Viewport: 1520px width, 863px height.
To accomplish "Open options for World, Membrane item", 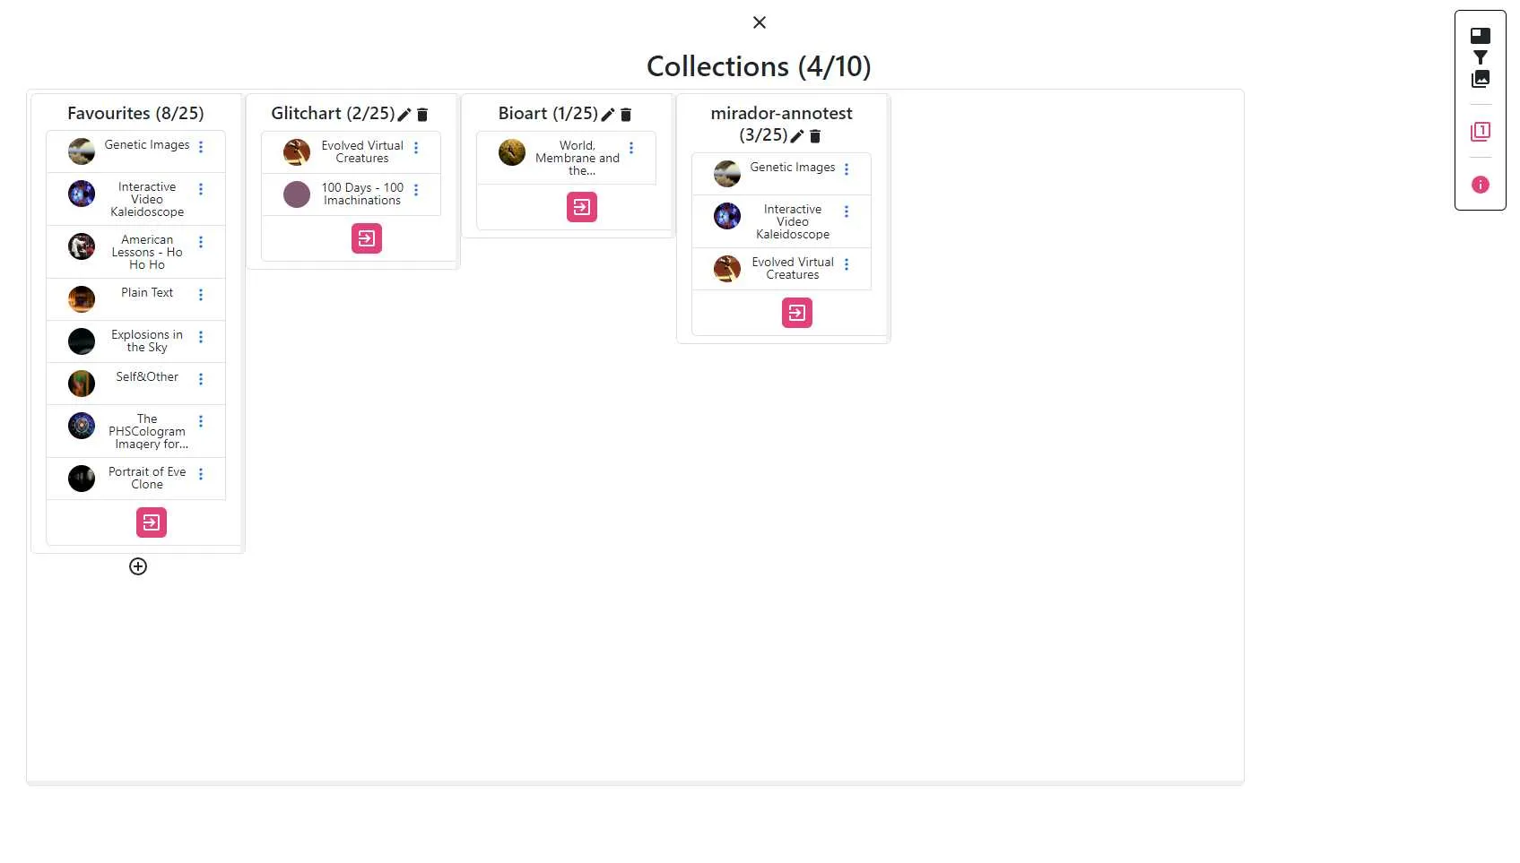I will click(631, 148).
